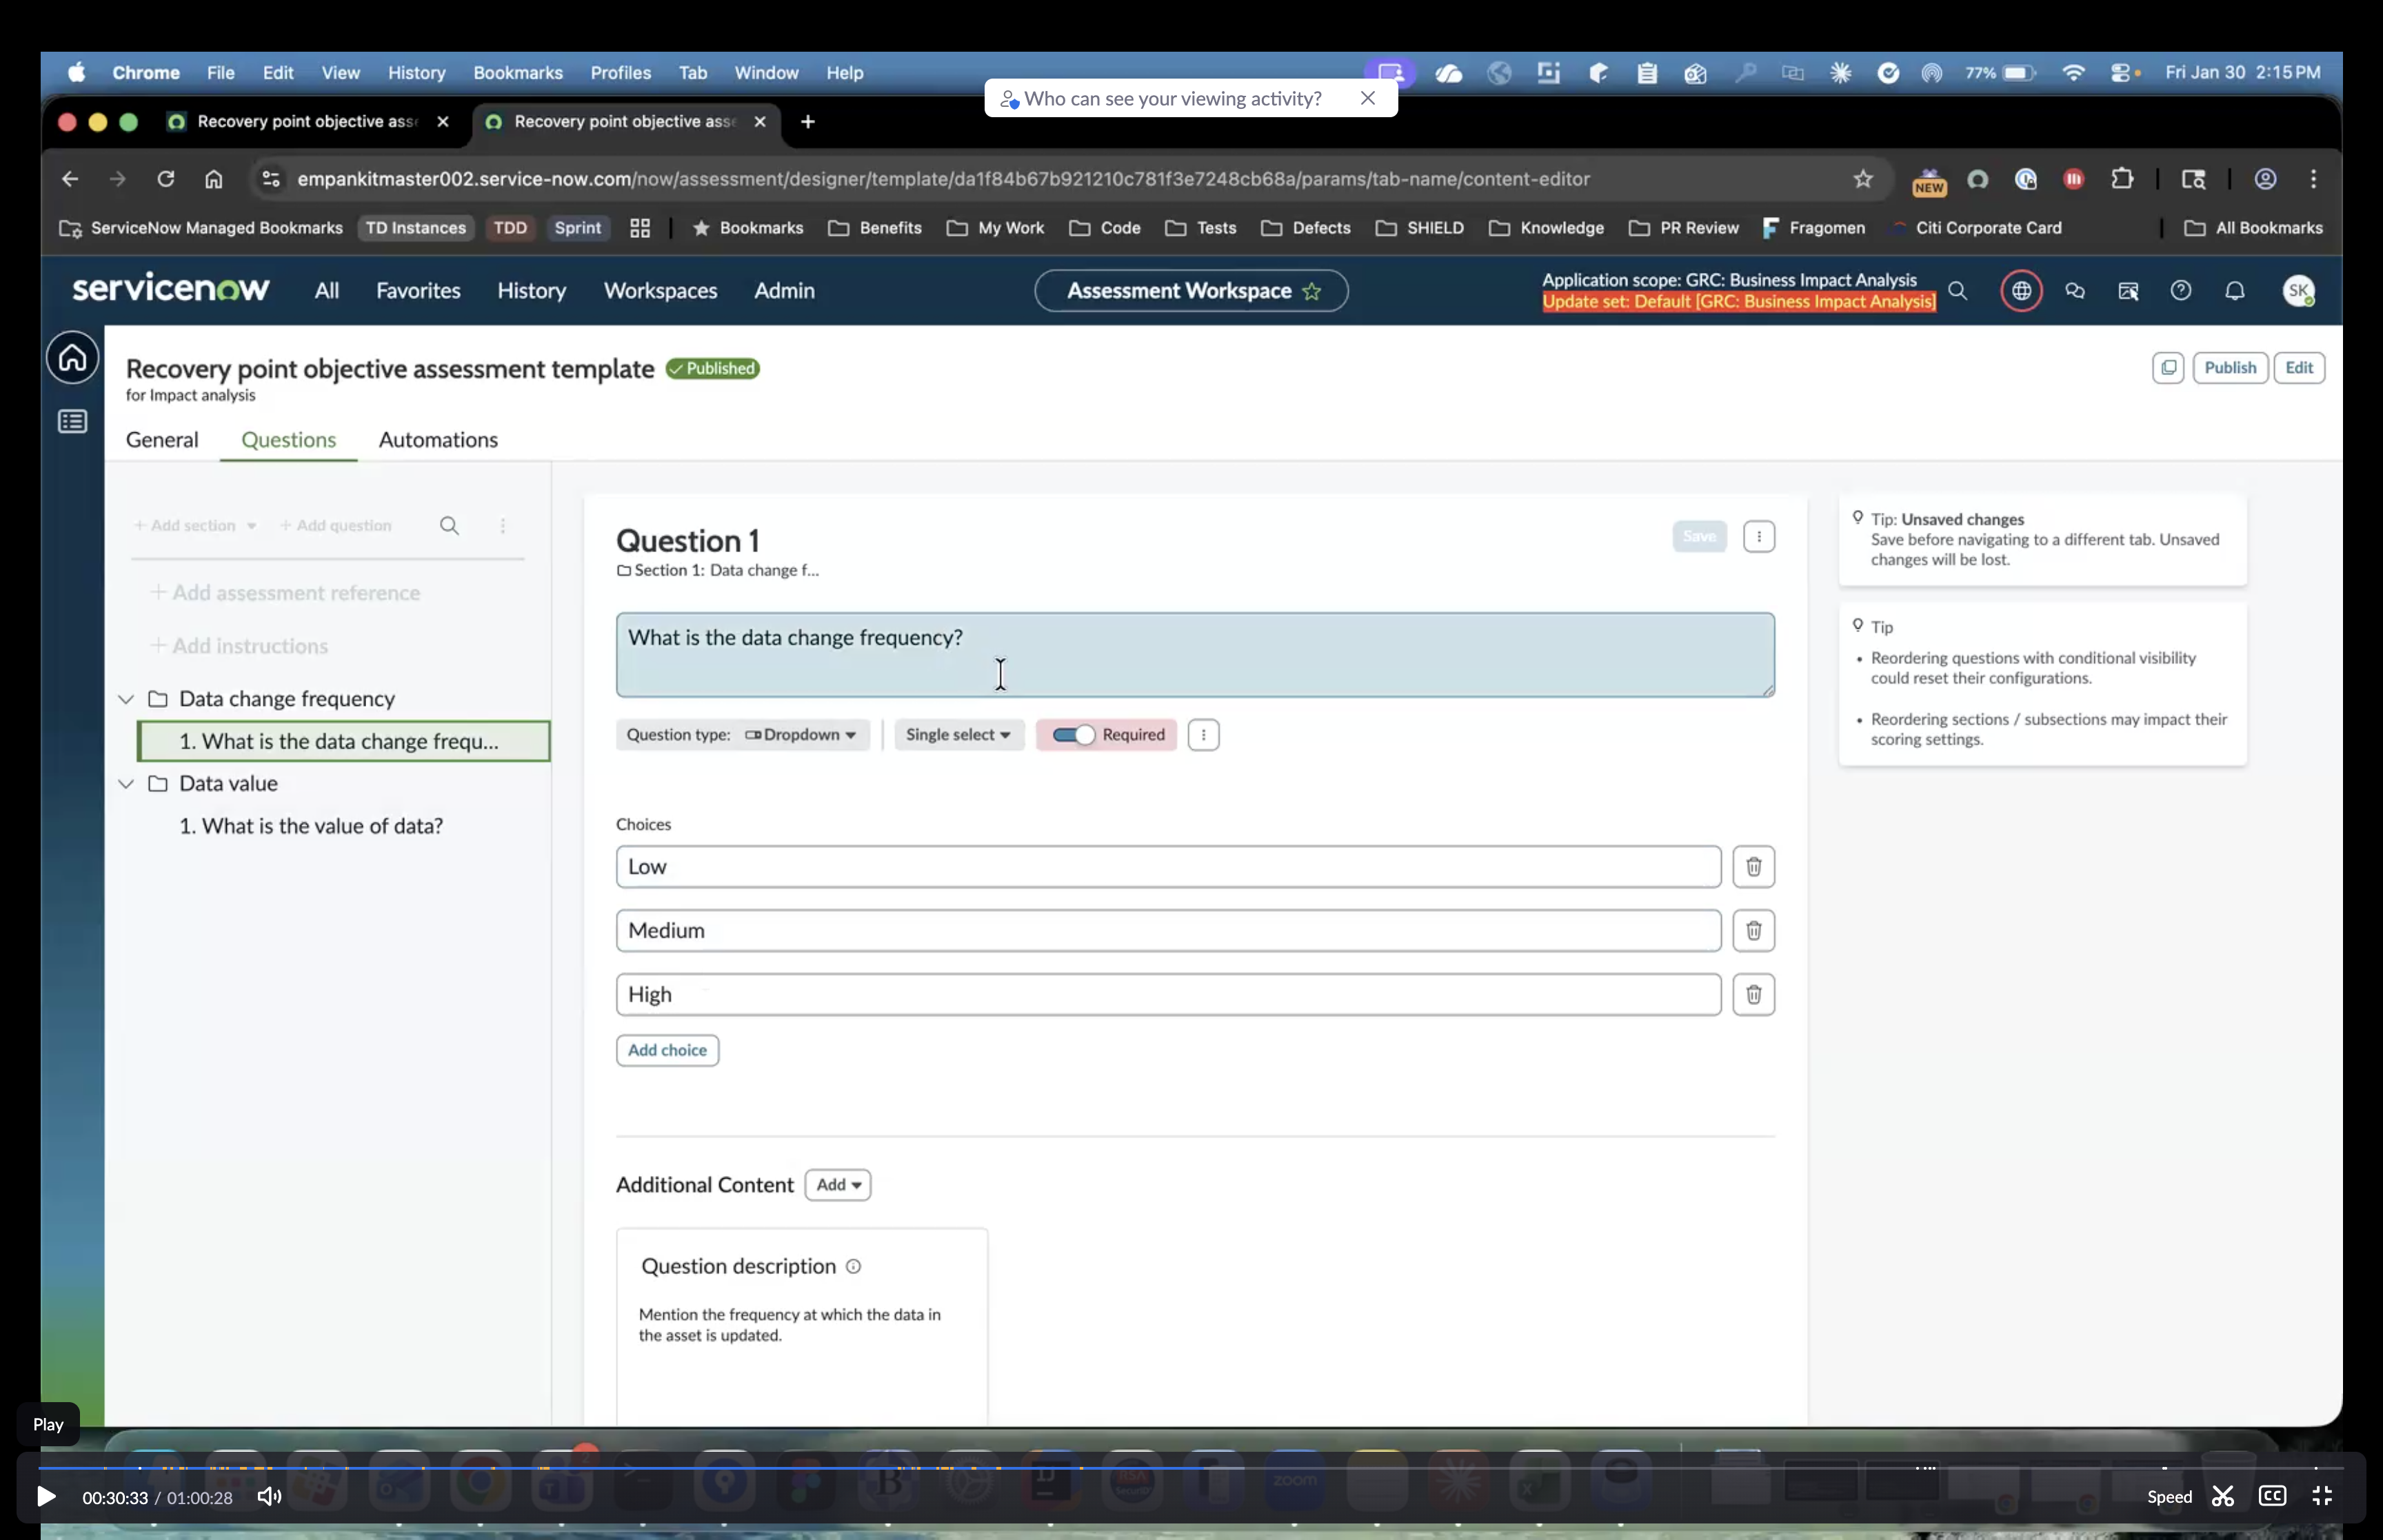Delete the High choice
The width and height of the screenshot is (2383, 1540).
(x=1753, y=994)
